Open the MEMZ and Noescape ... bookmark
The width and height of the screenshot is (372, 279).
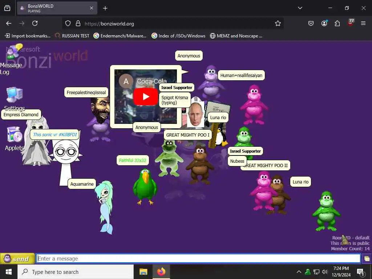pyautogui.click(x=236, y=36)
